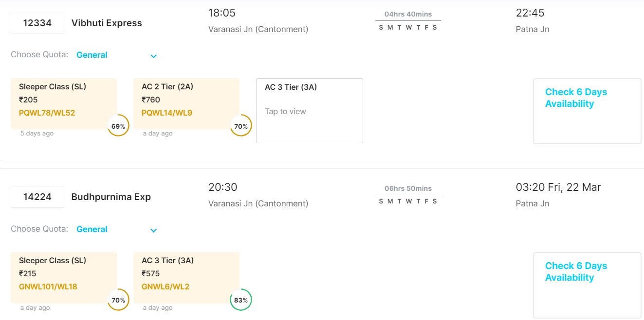This screenshot has width=644, height=320.
Task: Click the 70% prediction circle on AC 2 Tier
Action: (x=241, y=126)
